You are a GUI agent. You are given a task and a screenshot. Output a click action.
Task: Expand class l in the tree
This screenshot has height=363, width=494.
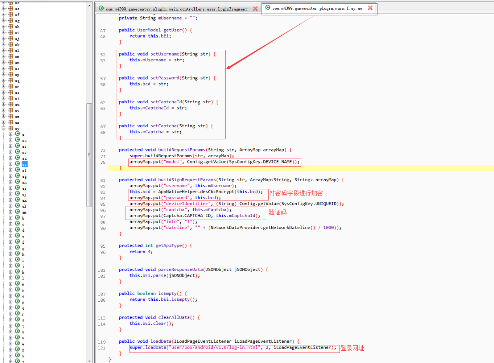pyautogui.click(x=11, y=278)
